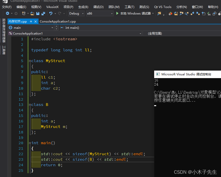
Task: Click the up stepper beside main combo
Action: 56,26
